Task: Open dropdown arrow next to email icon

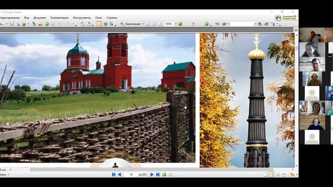Action: [28, 24]
